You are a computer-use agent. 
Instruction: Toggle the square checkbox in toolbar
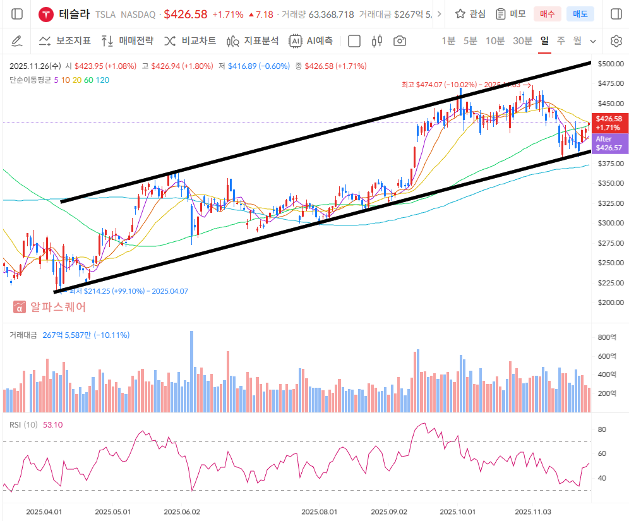[354, 41]
